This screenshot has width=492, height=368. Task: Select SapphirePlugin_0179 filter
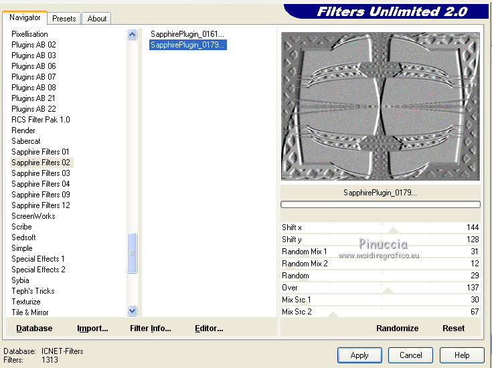pos(187,45)
